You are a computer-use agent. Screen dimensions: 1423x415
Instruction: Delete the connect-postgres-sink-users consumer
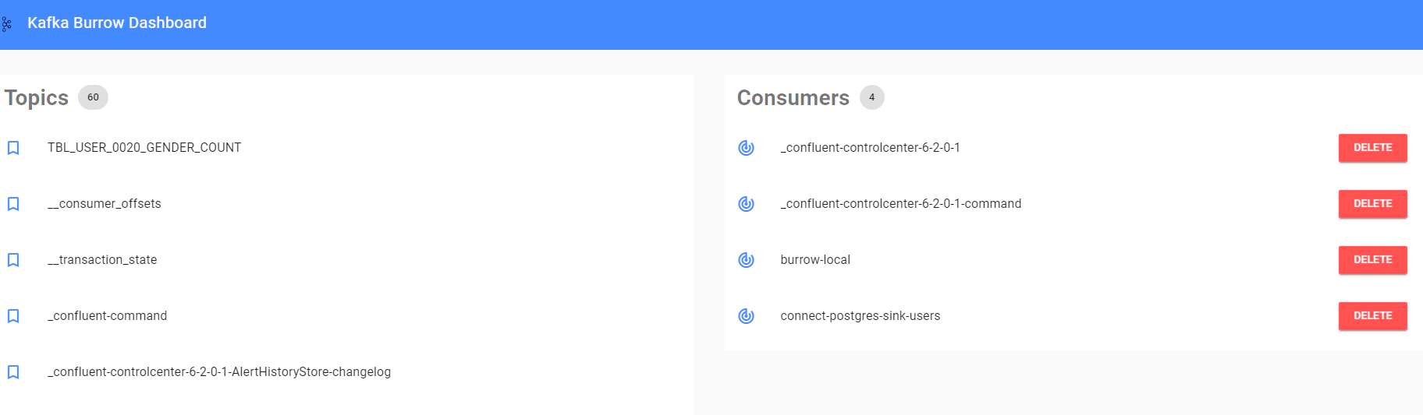(x=1372, y=316)
